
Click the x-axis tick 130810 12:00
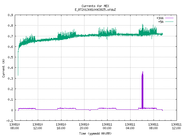38,126
